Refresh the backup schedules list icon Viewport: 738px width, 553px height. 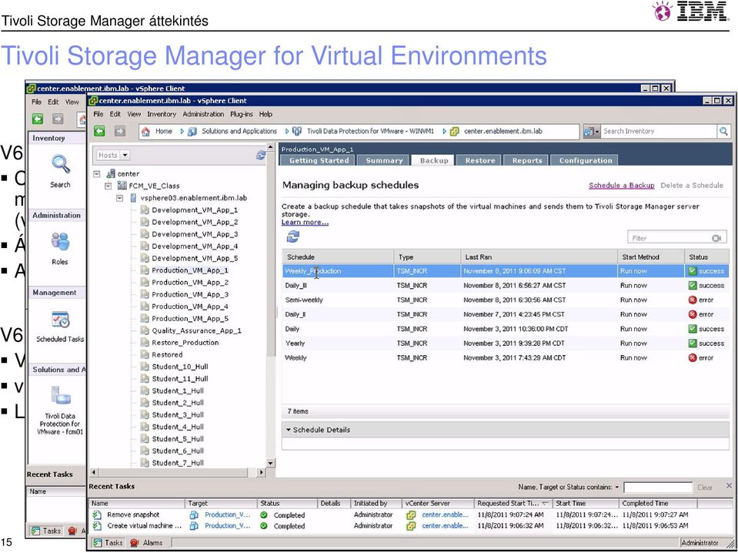(x=292, y=236)
